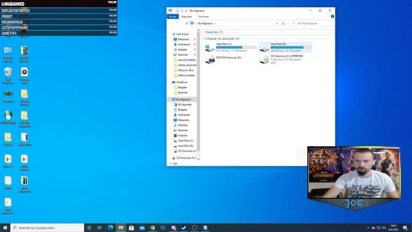Screen dimensions: 412x232
Task: Open Steam from taskbar
Action: click(184, 227)
